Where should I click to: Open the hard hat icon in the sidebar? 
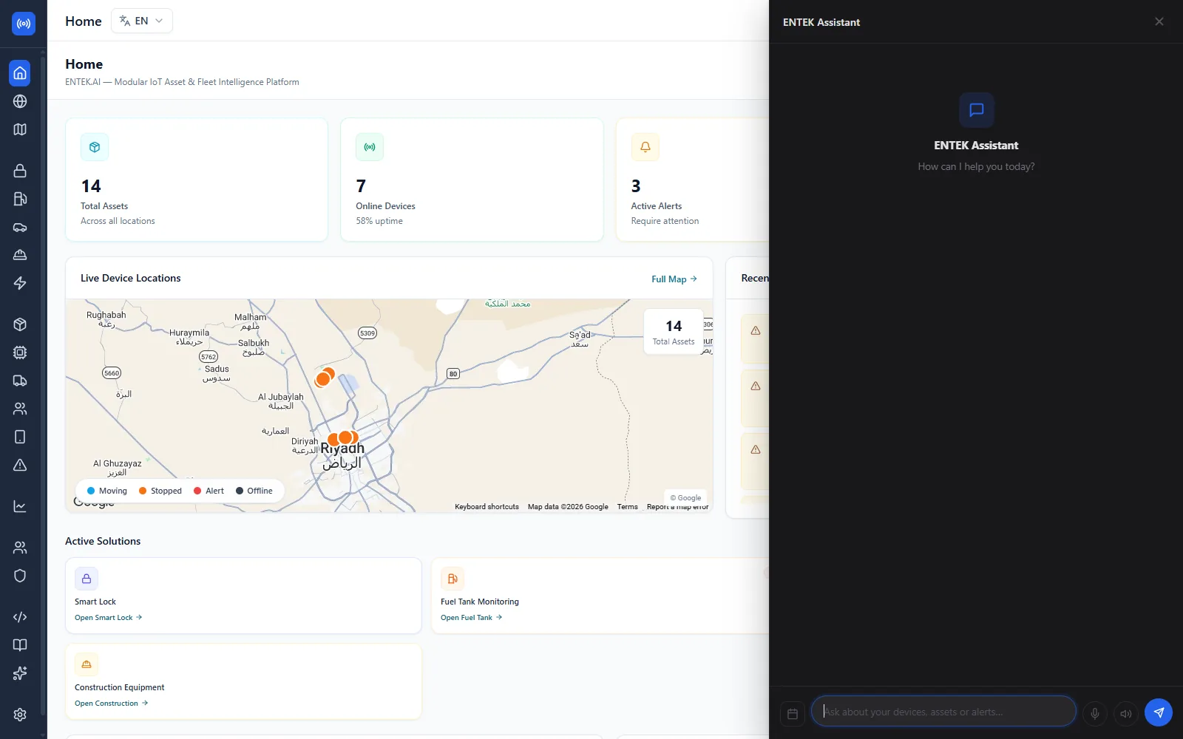tap(20, 255)
